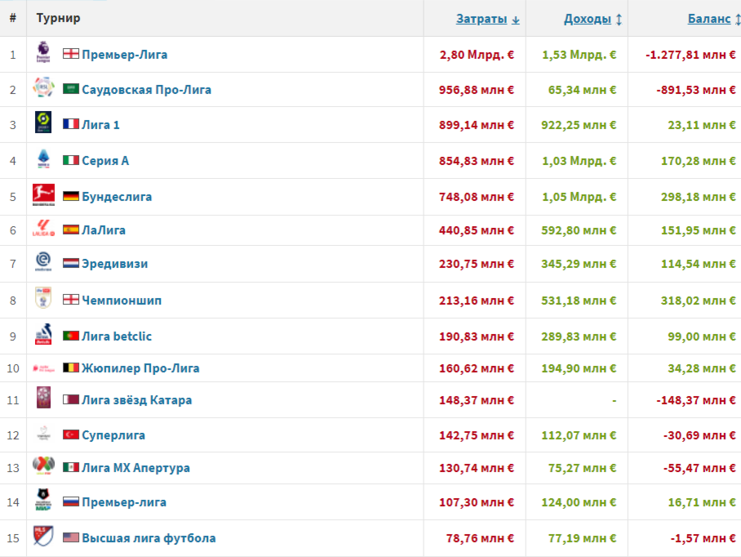Select the 1,05 Млрд. € income value
This screenshot has height=557, width=741.
(579, 197)
